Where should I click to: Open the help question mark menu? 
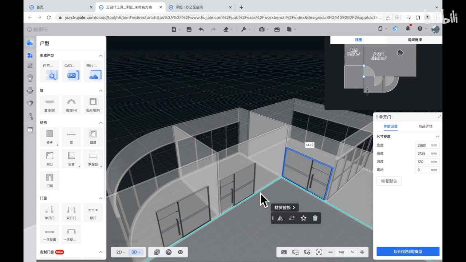[420, 29]
